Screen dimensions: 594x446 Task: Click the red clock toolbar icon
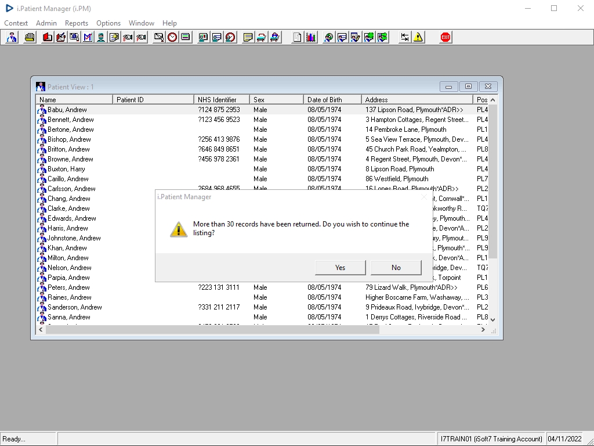pos(172,37)
